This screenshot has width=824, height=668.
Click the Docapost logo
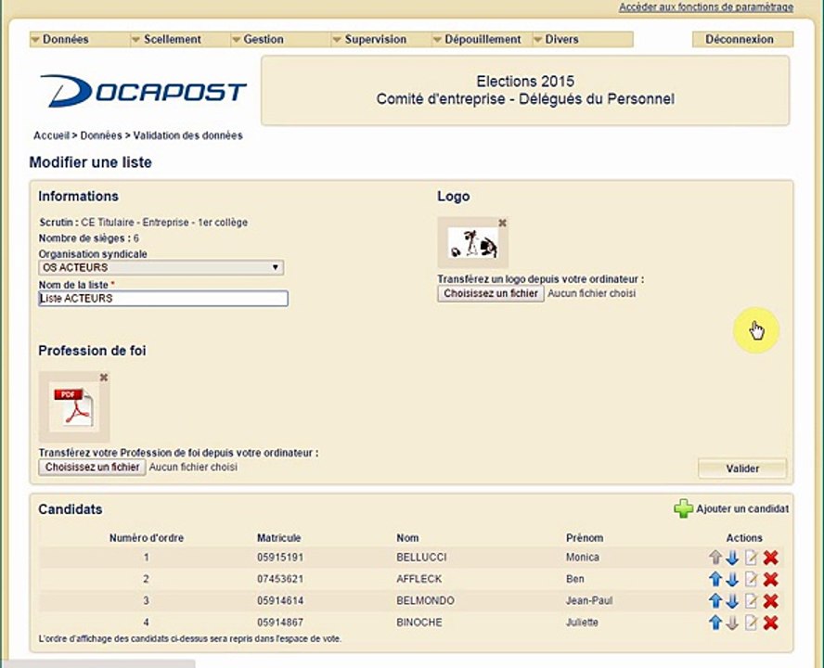tap(143, 91)
